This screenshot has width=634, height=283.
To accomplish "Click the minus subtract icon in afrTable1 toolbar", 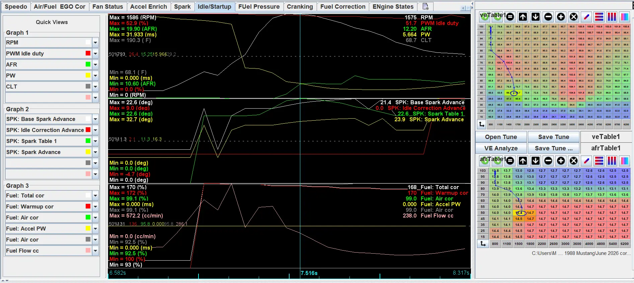I will (x=548, y=161).
